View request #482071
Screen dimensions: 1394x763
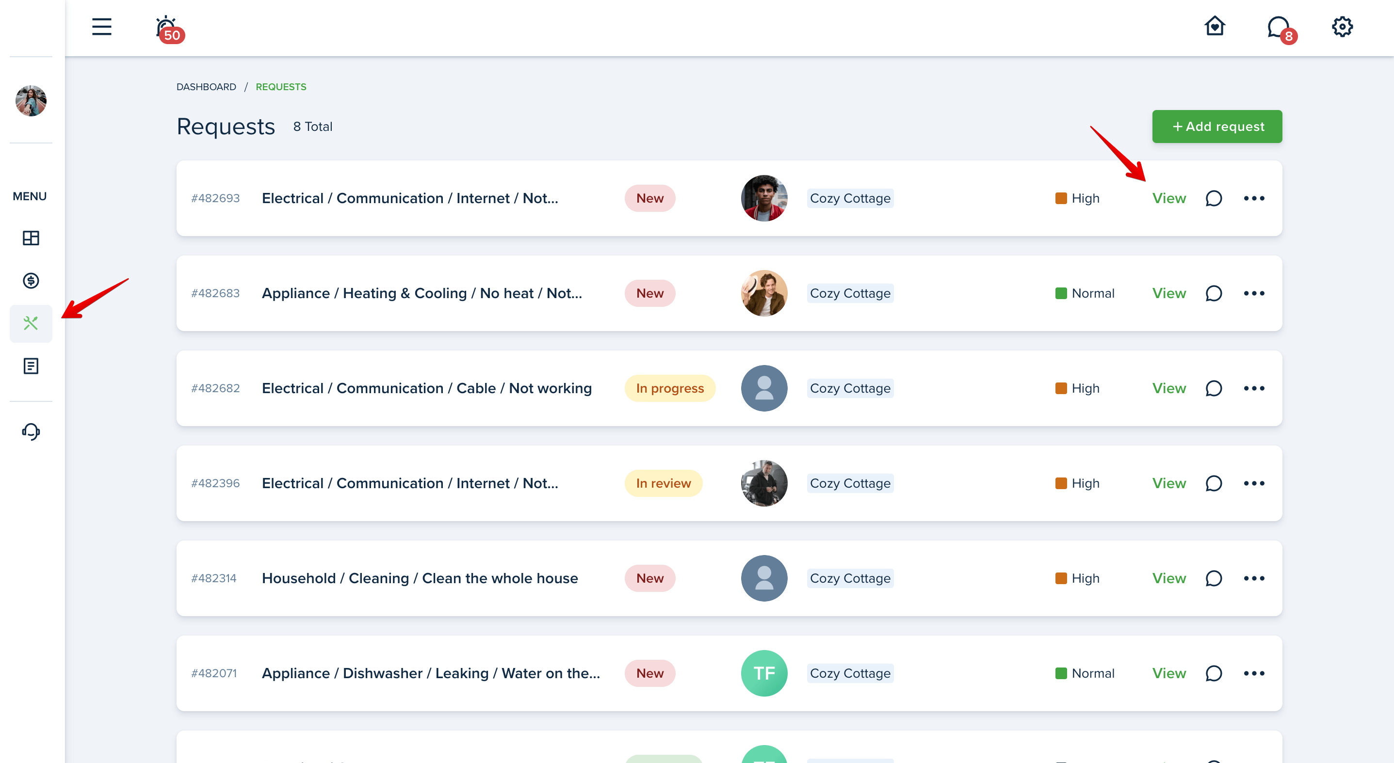(1169, 674)
